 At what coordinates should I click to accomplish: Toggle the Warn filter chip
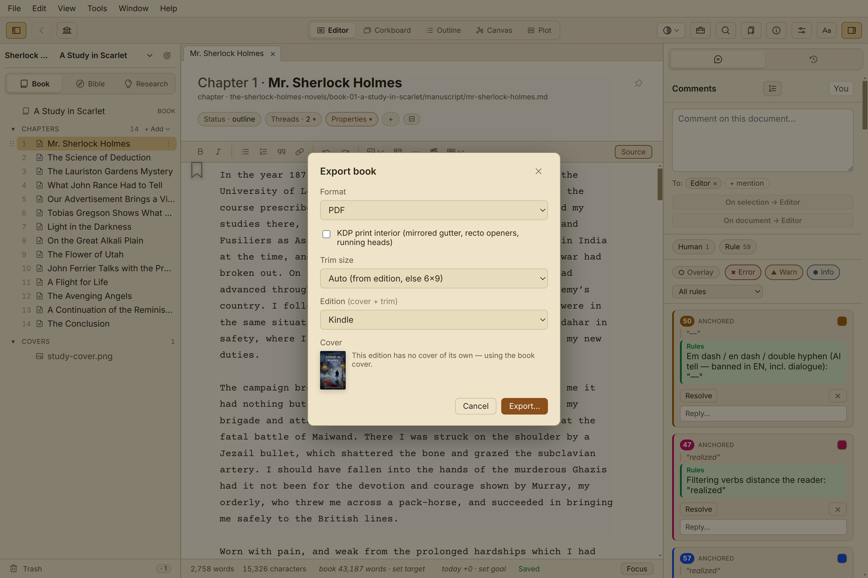784,272
